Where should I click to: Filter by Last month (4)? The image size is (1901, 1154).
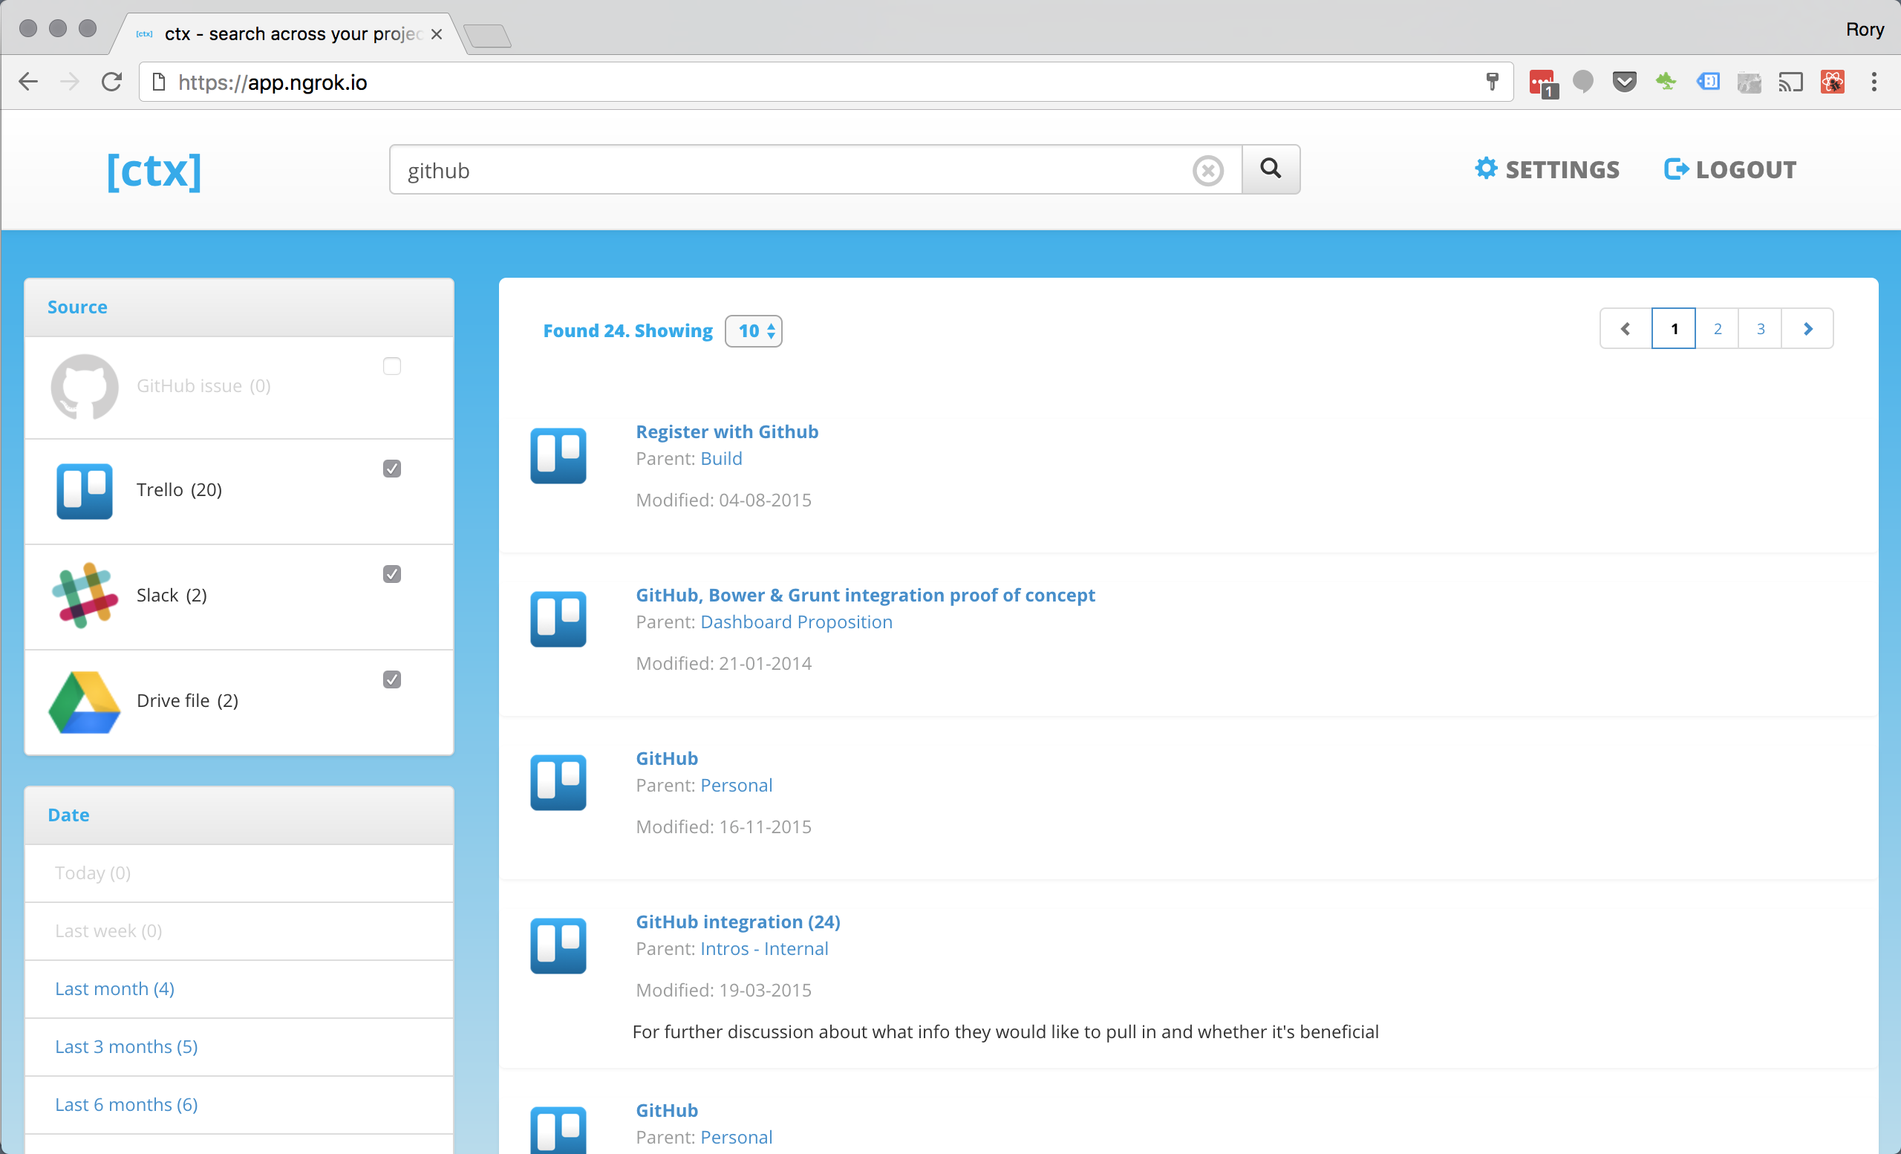point(115,989)
